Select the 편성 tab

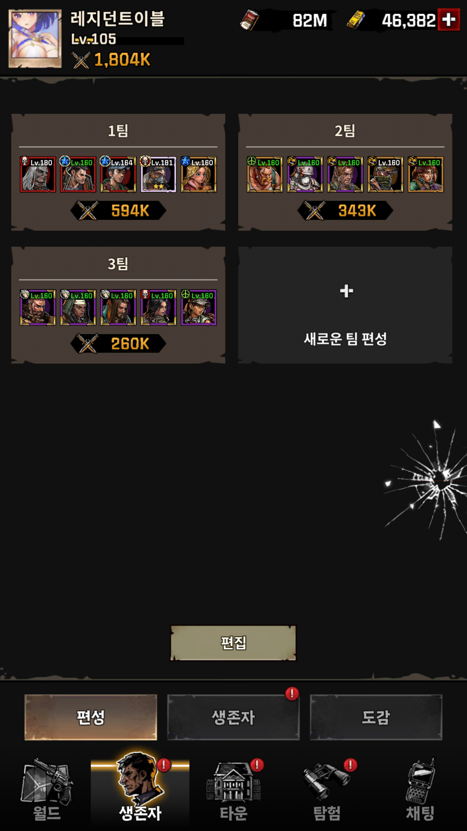91,717
